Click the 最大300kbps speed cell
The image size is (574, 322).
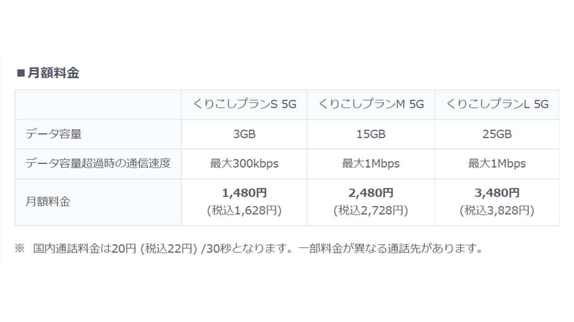tap(244, 164)
